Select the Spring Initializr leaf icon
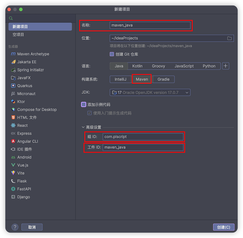The height and width of the screenshot is (238, 243). (13, 70)
